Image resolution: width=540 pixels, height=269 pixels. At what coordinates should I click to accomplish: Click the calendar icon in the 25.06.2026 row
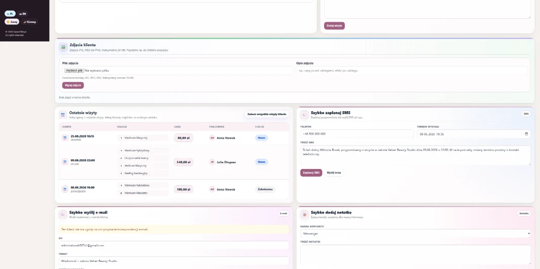[x=65, y=138]
